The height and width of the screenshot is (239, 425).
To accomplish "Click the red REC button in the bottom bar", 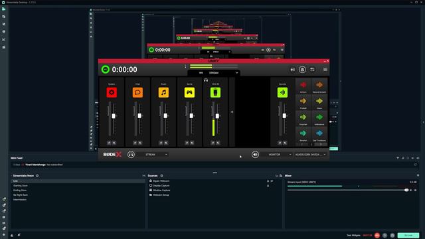I will pos(377,235).
